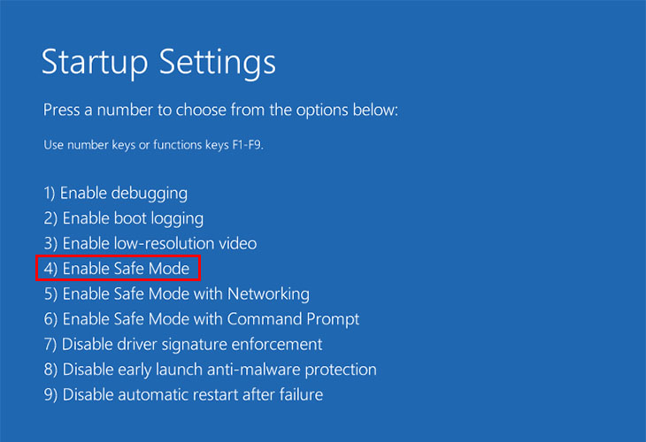Select Enable low-resolution video
The image size is (646, 442).
click(150, 244)
